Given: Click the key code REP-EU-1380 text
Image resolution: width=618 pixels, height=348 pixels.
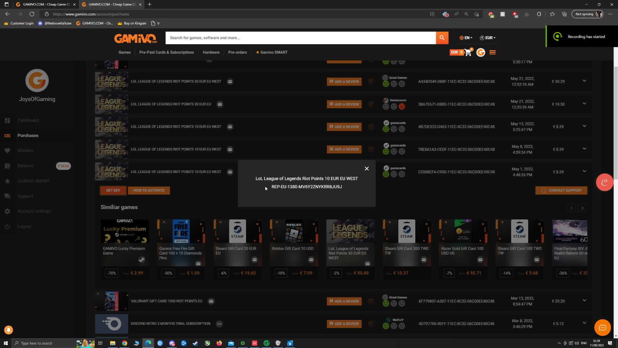Looking at the screenshot, I should [306, 187].
